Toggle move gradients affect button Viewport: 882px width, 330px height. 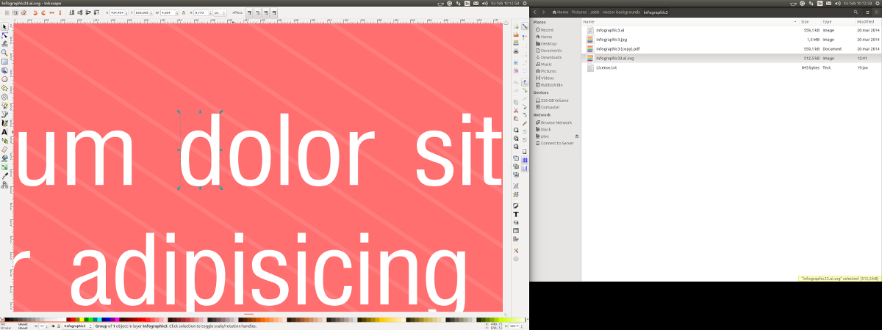point(266,12)
